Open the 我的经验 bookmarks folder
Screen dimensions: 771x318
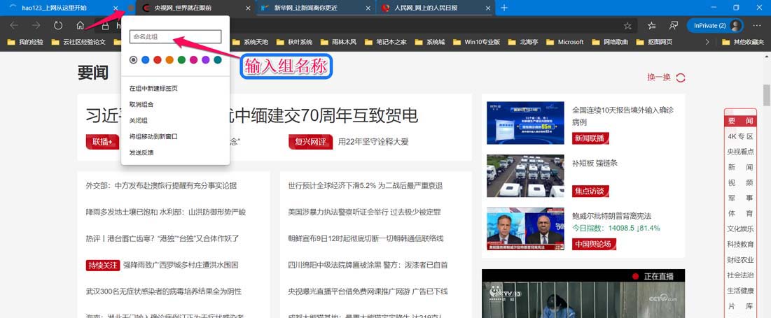tap(25, 42)
